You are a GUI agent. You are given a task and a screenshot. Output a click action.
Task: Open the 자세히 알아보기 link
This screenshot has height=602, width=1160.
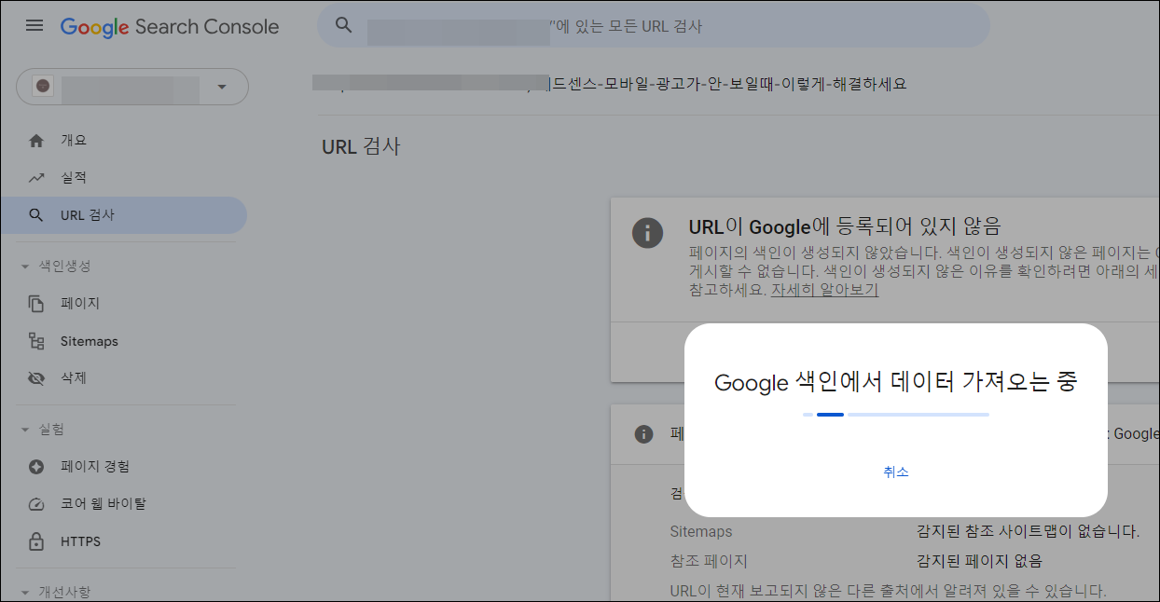825,290
